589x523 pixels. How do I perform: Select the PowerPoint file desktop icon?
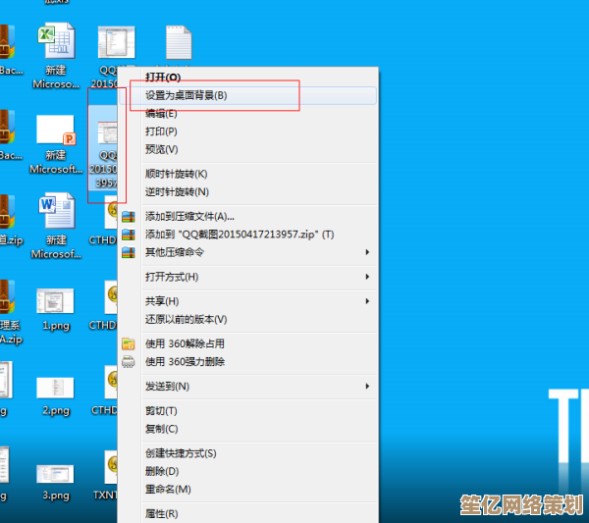click(56, 131)
